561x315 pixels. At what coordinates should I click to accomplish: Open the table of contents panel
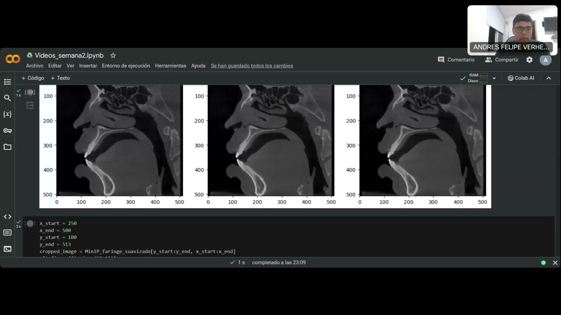[7, 82]
